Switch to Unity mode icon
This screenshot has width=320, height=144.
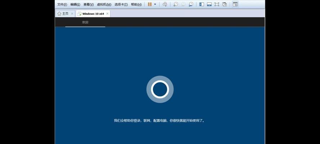coord(224,4)
